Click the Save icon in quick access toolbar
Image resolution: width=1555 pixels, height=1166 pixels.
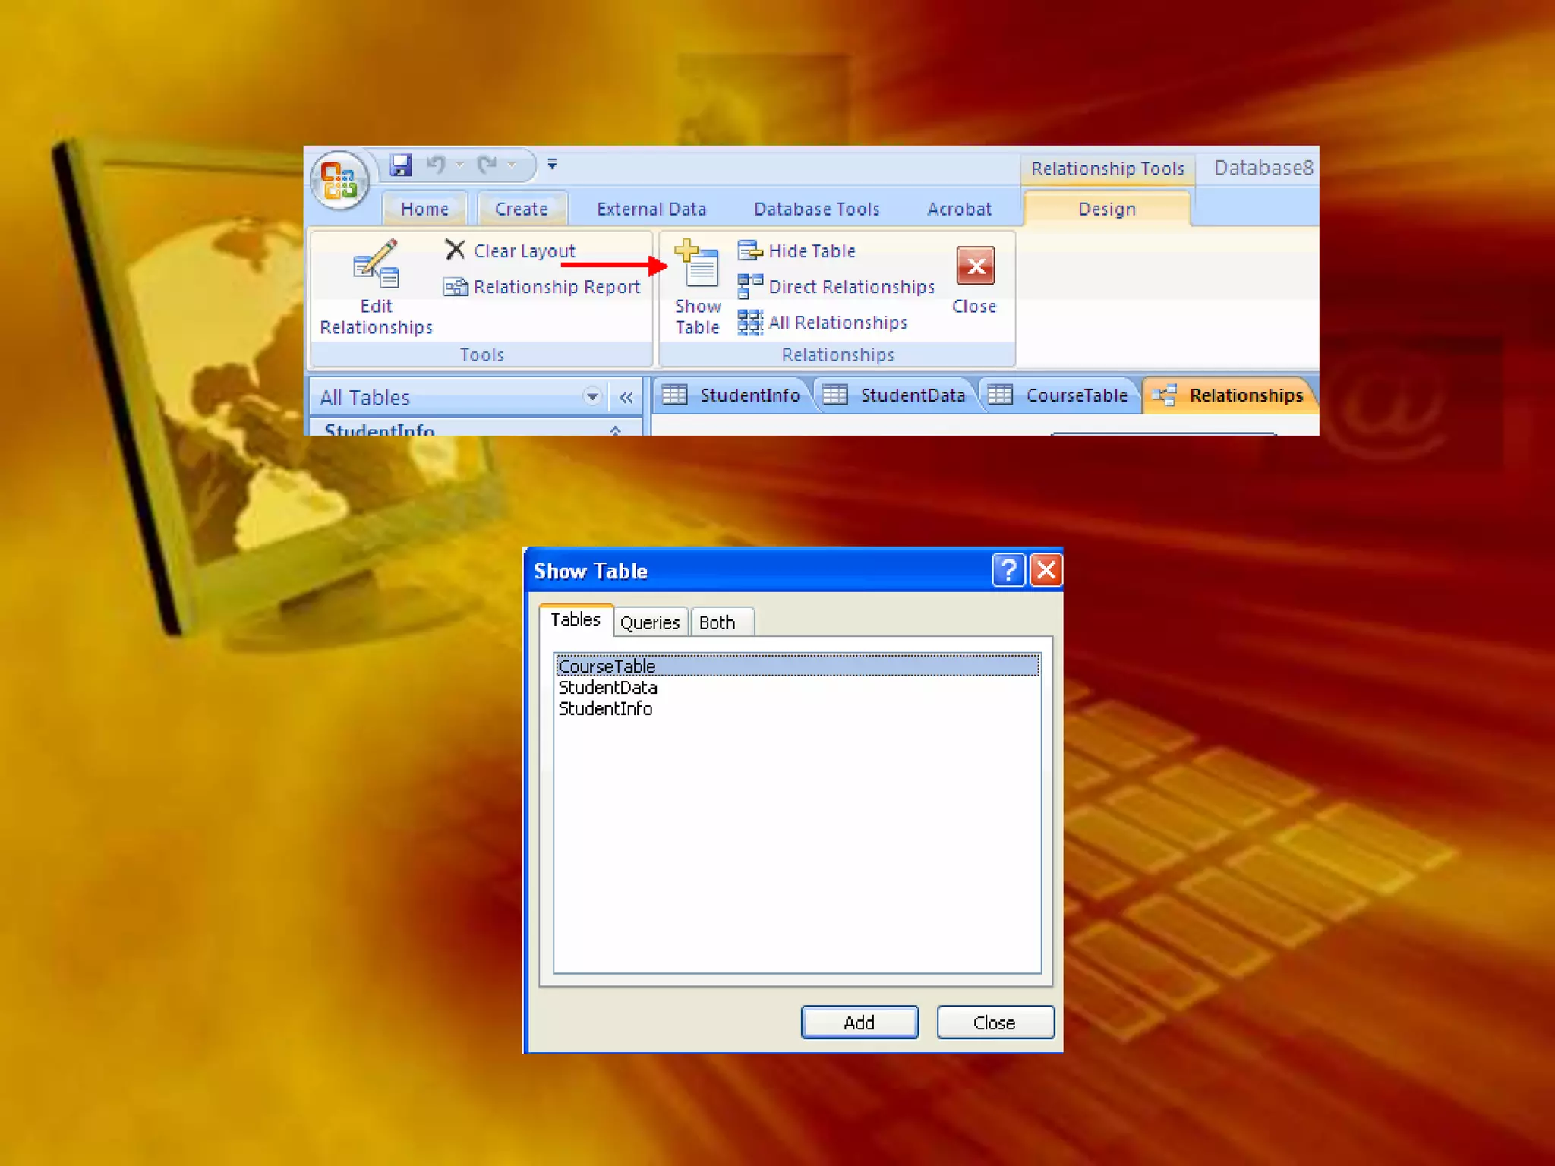(x=400, y=164)
